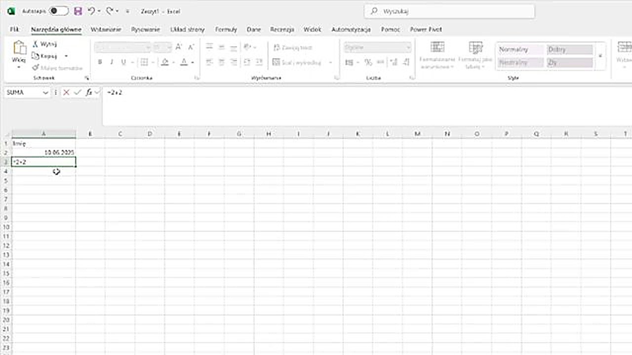This screenshot has height=355, width=632.
Task: Toggle Bold formatting button
Action: click(x=100, y=62)
